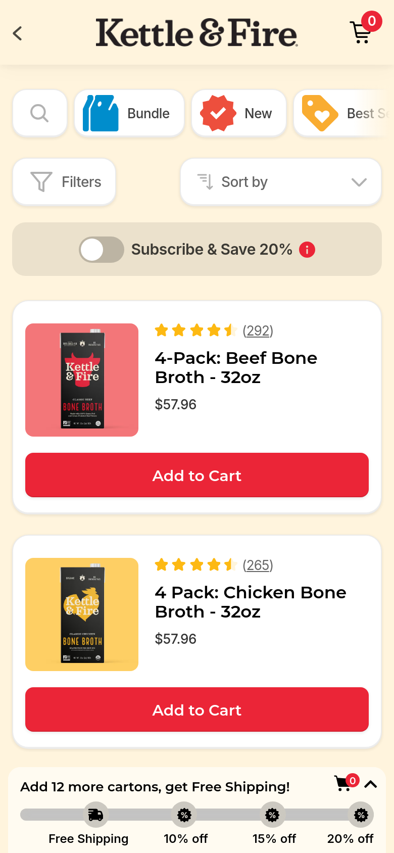The height and width of the screenshot is (853, 394).
Task: Open the Filters panel
Action: tap(64, 182)
